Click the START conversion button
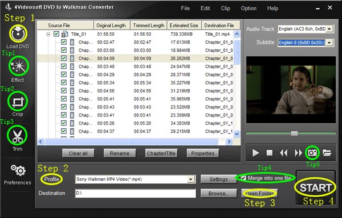Screen dimensions: 342x218 pos(315,187)
